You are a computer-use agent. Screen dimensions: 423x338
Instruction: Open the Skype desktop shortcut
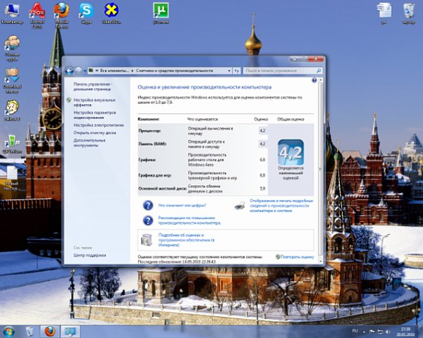86,13
